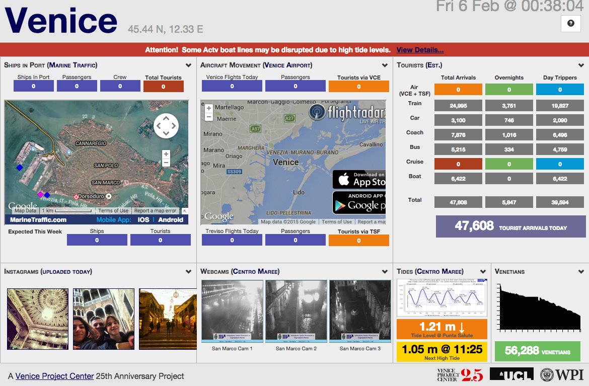The width and height of the screenshot is (589, 386).
Task: Zoom in on the MarineTraffic map
Action: pyautogui.click(x=166, y=154)
